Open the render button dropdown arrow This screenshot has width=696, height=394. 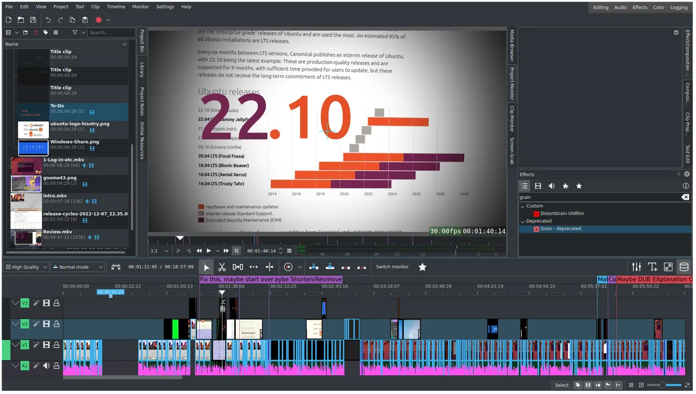[108, 20]
